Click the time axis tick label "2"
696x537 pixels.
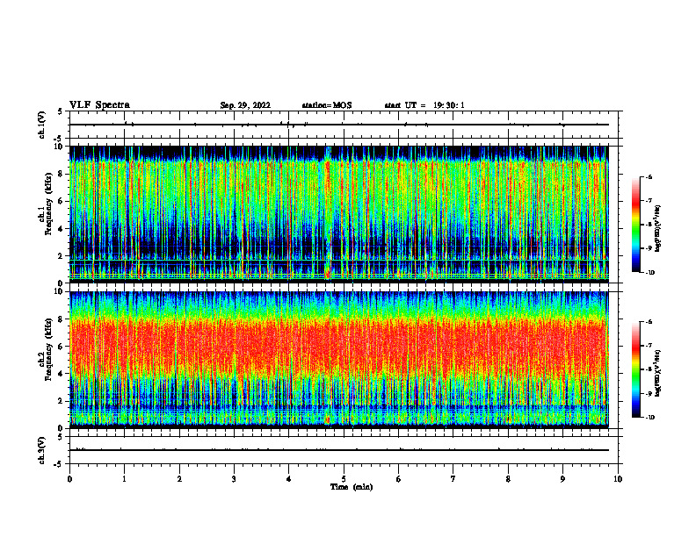click(179, 479)
